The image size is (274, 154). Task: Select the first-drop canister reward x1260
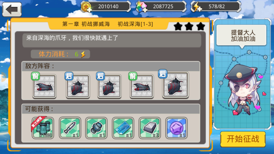(x=43, y=128)
